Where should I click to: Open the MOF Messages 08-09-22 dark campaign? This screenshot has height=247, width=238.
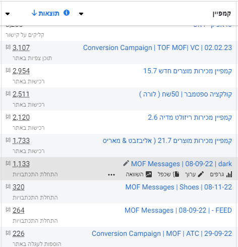(x=182, y=164)
